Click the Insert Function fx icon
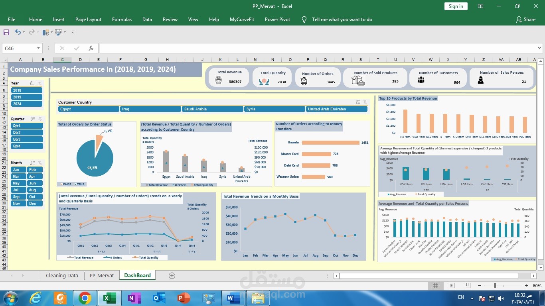This screenshot has height=306, width=545. (91, 48)
